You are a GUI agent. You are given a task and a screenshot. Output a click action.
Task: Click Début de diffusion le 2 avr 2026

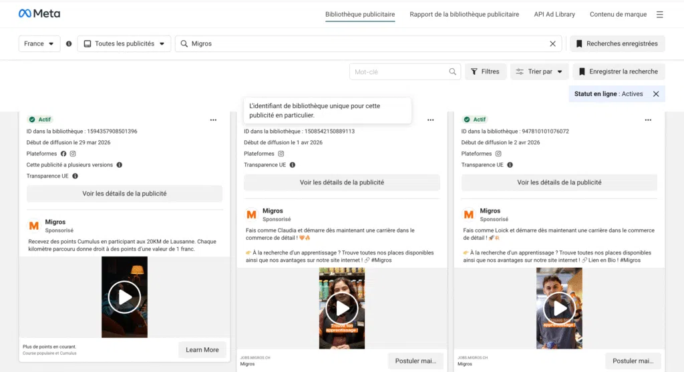point(501,143)
